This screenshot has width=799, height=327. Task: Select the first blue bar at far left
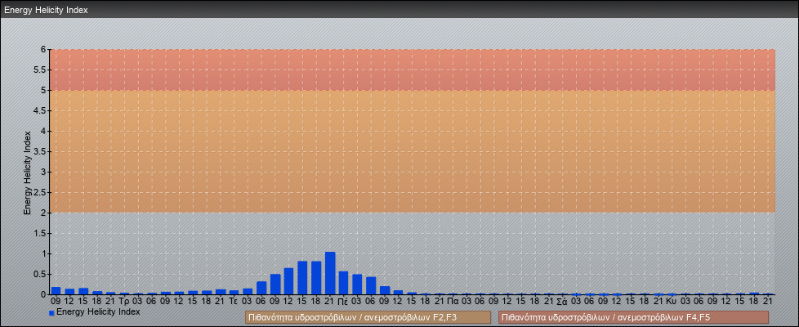coord(56,290)
